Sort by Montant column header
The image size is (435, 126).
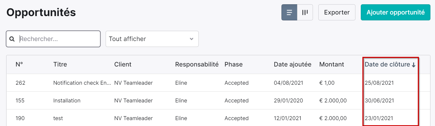click(x=331, y=64)
